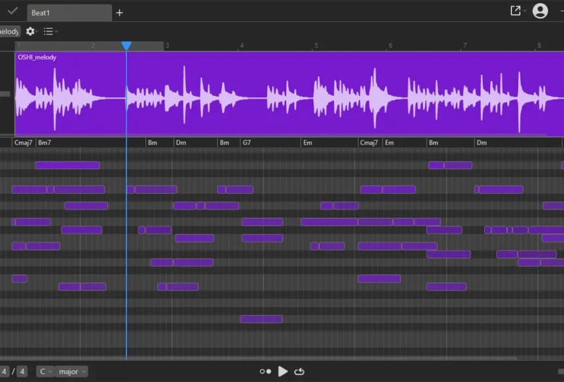Open the export share icon

tap(515, 11)
